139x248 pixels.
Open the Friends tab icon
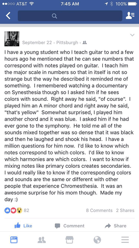[42, 240]
